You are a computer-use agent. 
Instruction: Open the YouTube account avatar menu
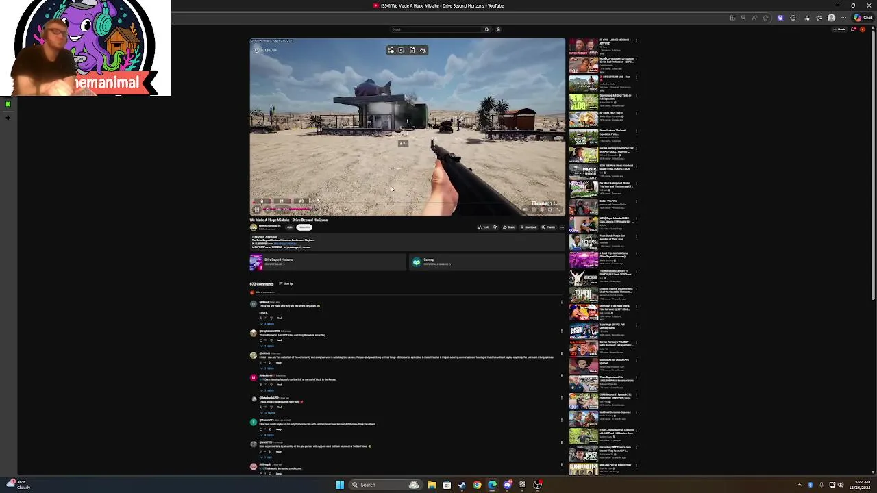863,29
